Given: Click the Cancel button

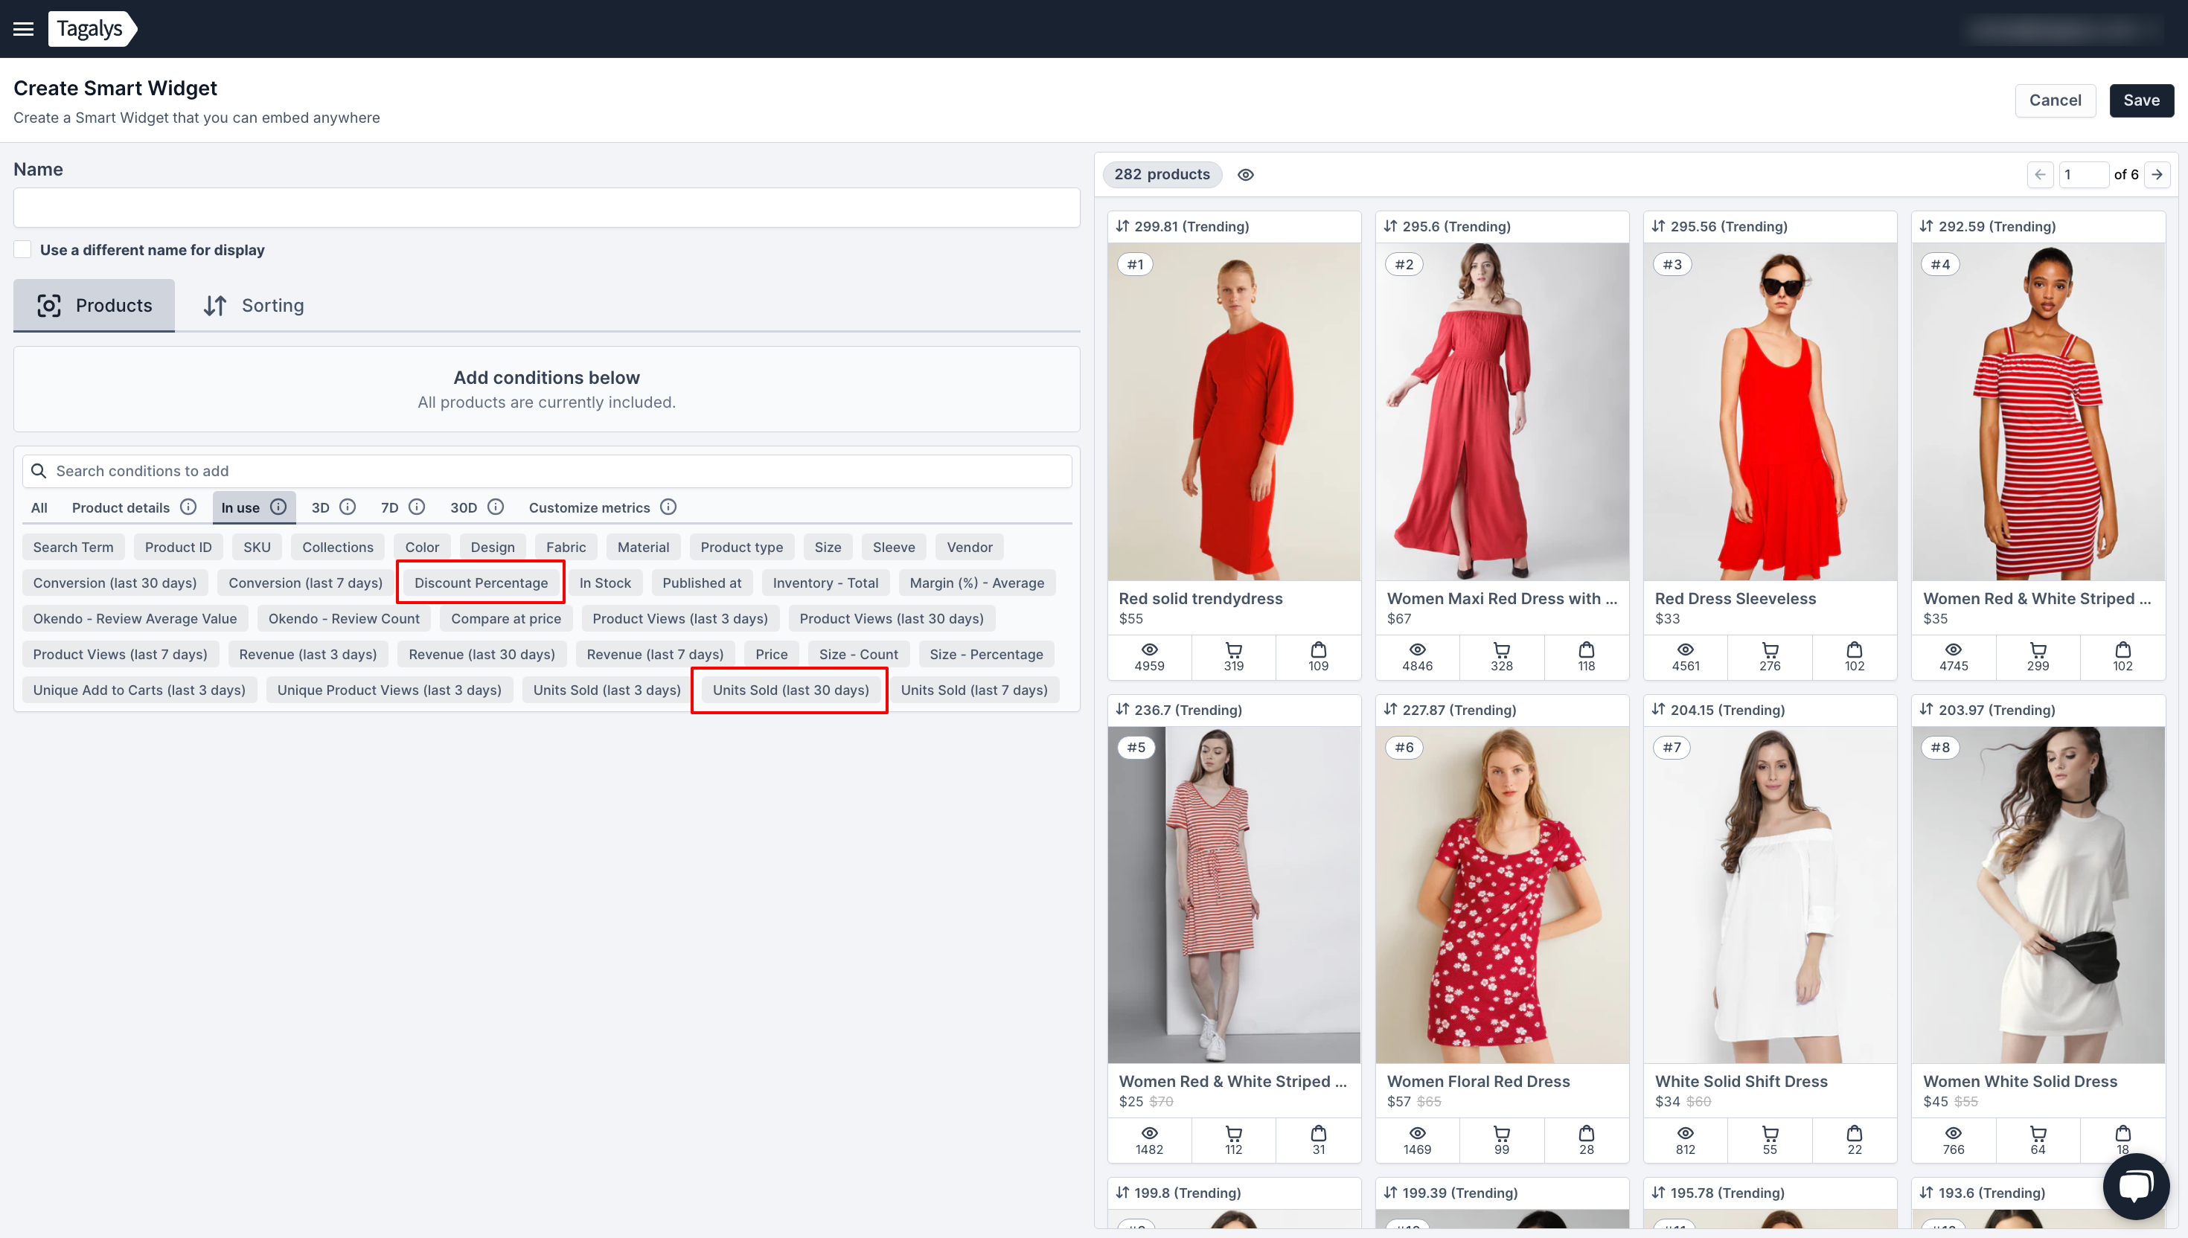Looking at the screenshot, I should (x=2056, y=100).
